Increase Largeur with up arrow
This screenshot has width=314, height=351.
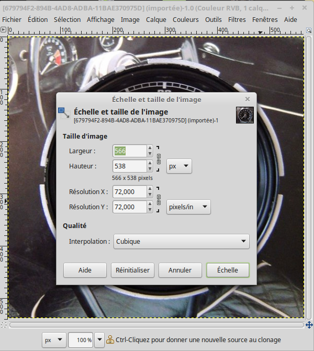point(150,148)
